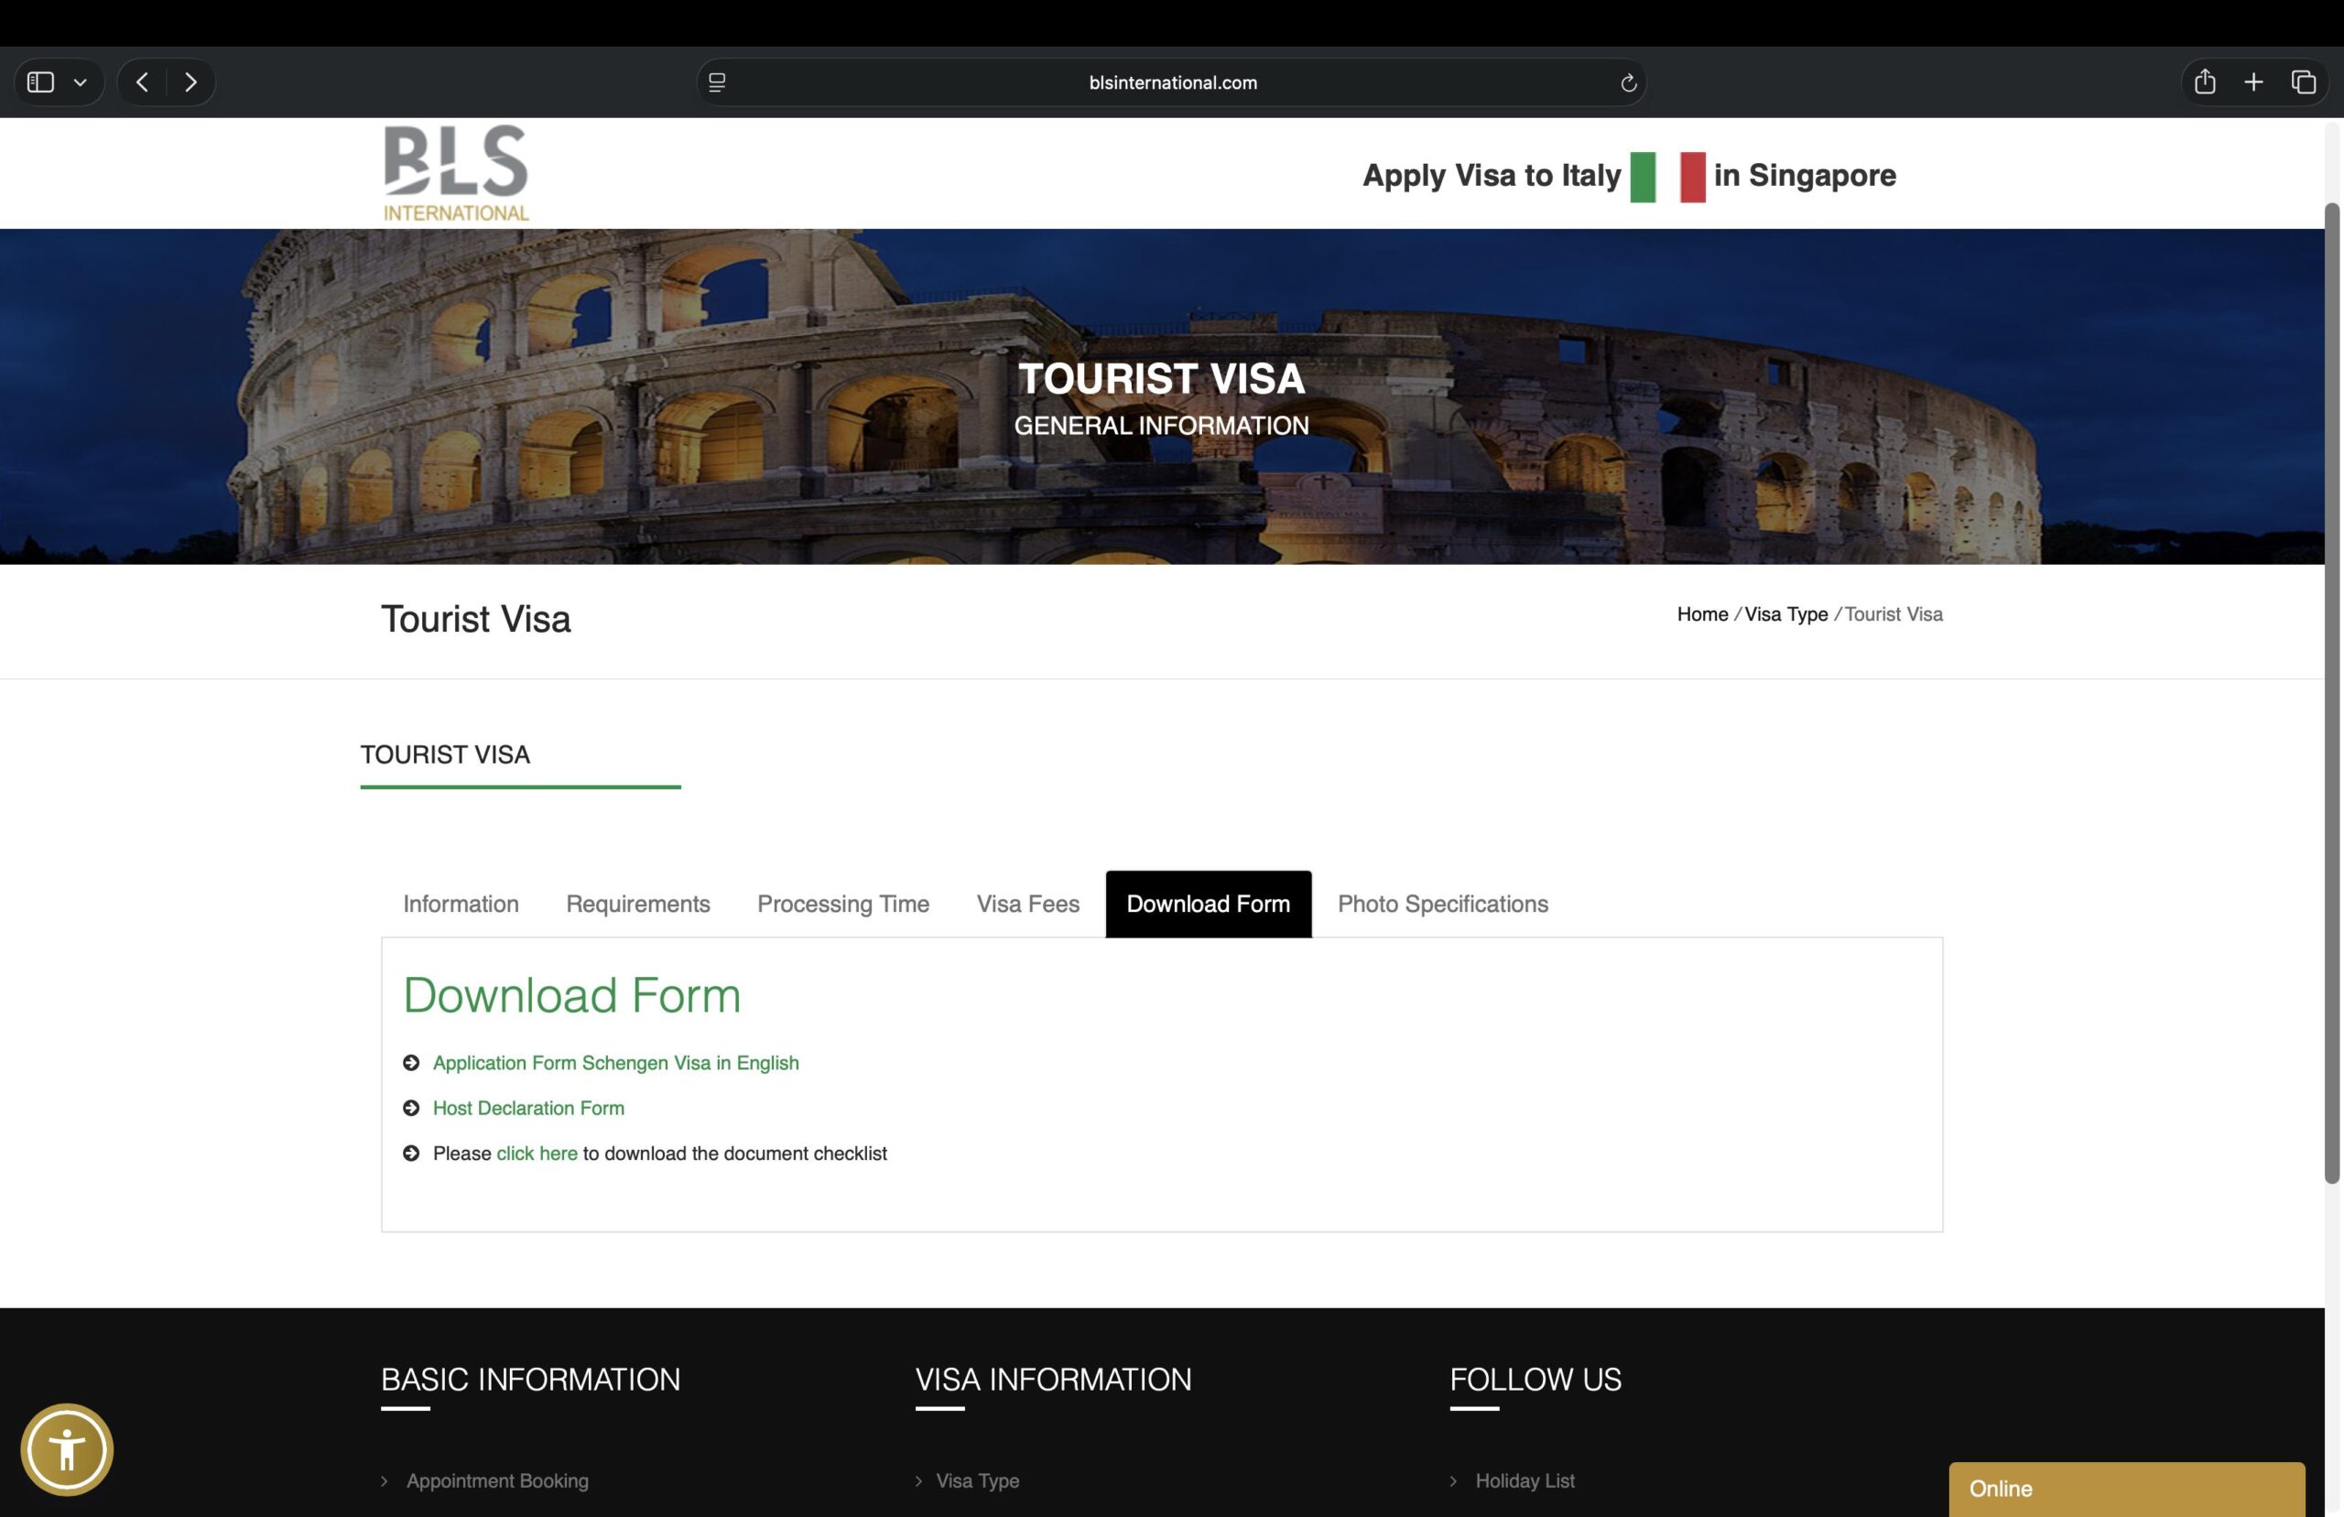
Task: Expand the sidebar options chevron next to sidebar icon
Action: [80, 81]
